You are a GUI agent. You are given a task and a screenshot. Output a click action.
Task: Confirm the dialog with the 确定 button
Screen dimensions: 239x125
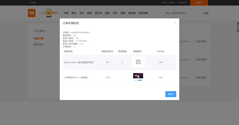[x=171, y=94]
